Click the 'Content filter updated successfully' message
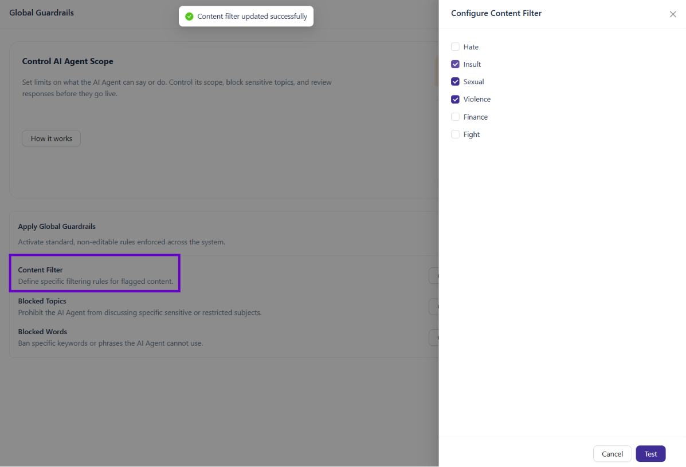 252,16
